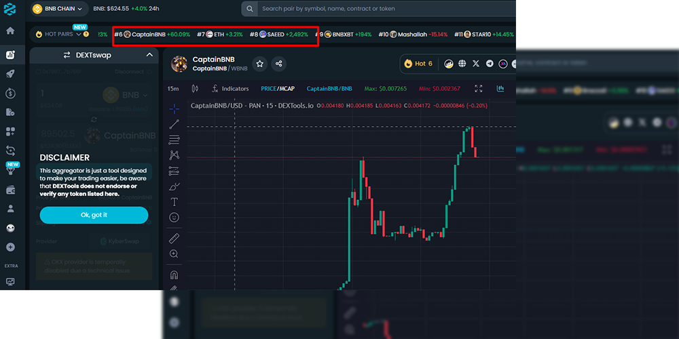Image resolution: width=679 pixels, height=339 pixels.
Task: Click the Min: $0.002367 value
Action: pyautogui.click(x=439, y=89)
